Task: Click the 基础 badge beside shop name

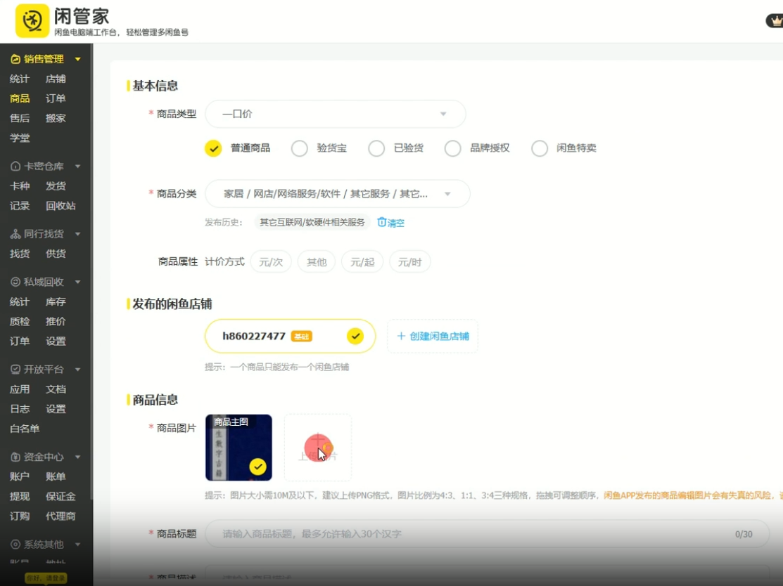Action: click(x=302, y=337)
